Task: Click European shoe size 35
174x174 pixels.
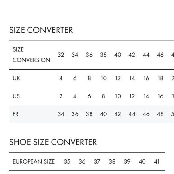Action: (x=67, y=161)
